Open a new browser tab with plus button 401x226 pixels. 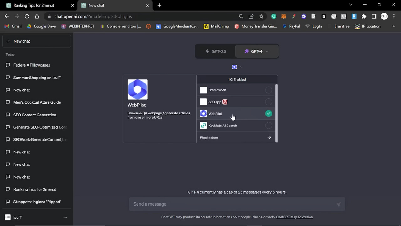(159, 5)
